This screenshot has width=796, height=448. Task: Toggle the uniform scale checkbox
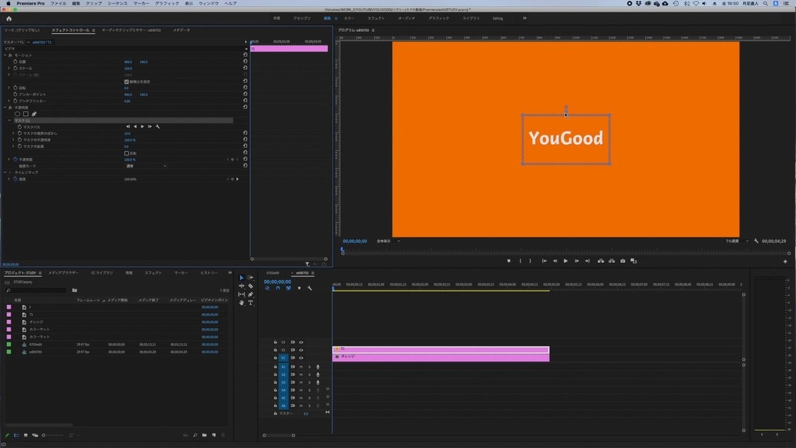127,82
